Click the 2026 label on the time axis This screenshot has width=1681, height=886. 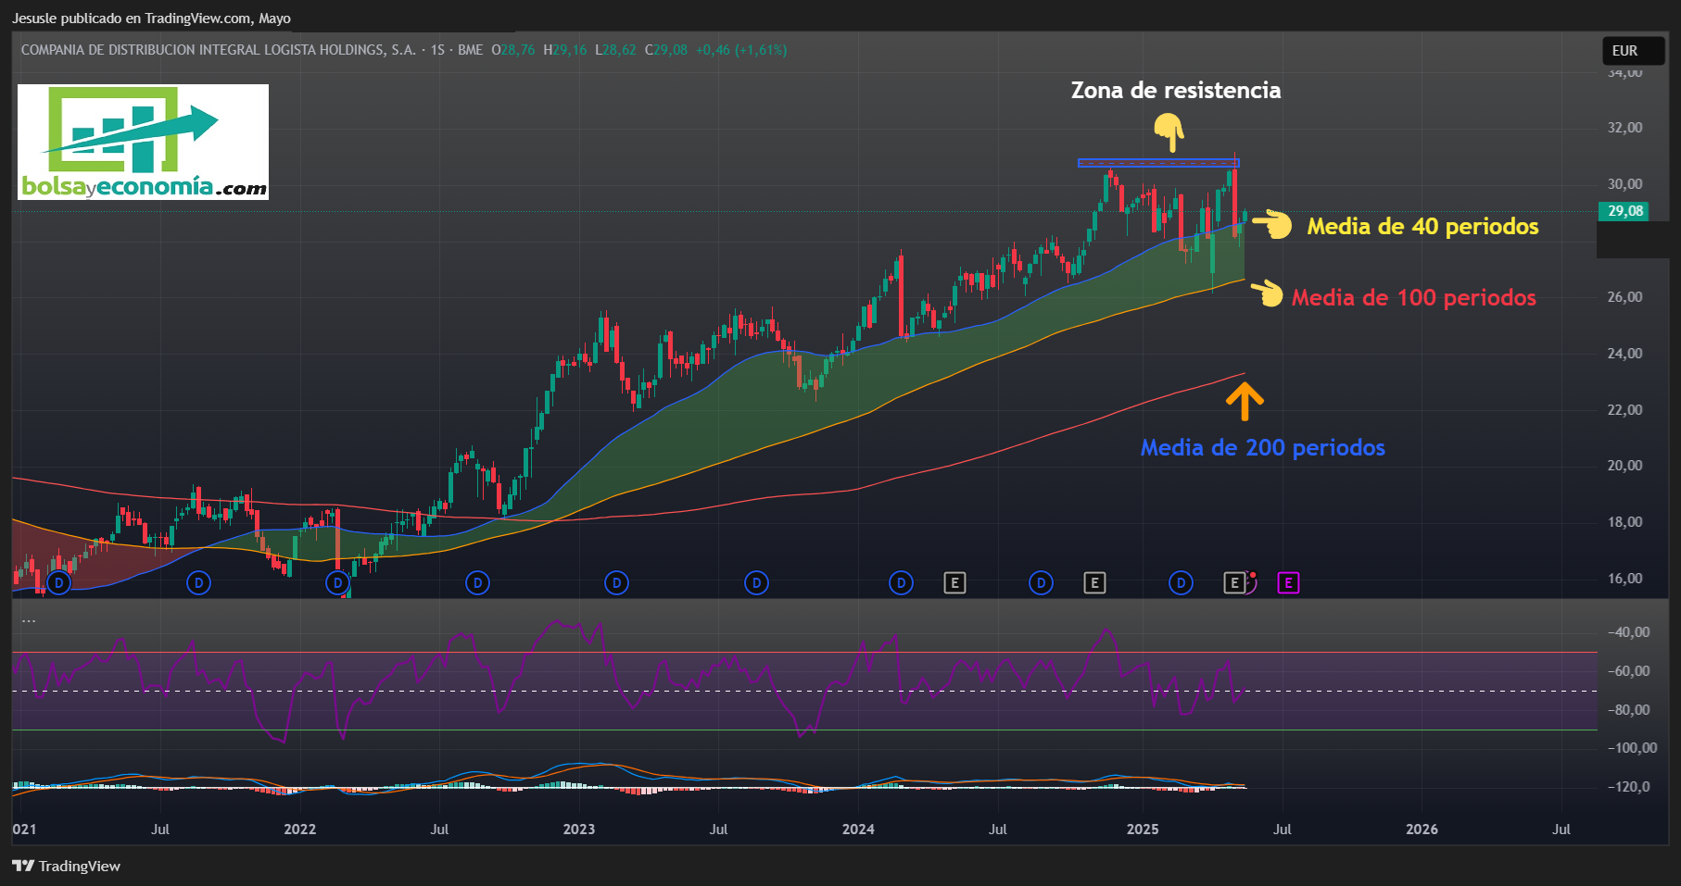(x=1422, y=830)
